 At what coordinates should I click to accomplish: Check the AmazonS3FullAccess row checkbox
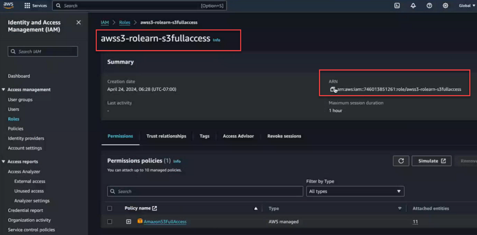[x=109, y=222]
